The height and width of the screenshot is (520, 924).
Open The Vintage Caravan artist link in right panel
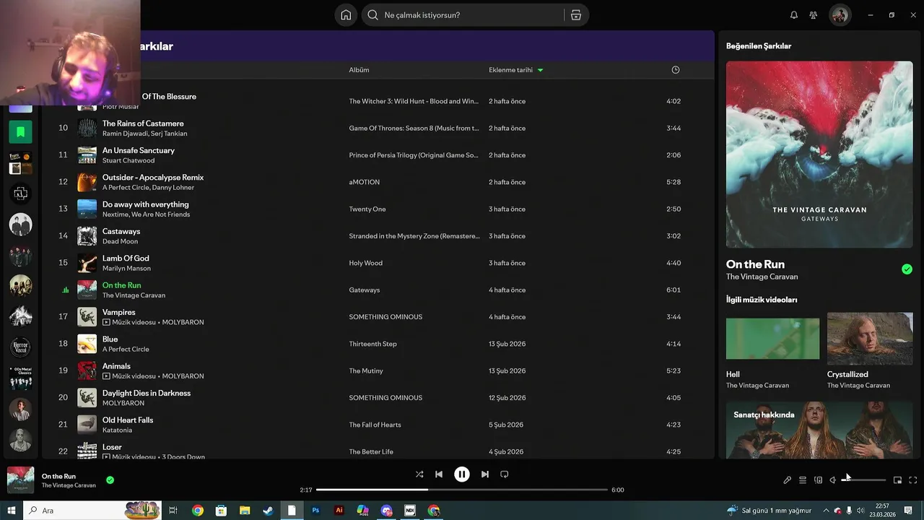pyautogui.click(x=762, y=277)
